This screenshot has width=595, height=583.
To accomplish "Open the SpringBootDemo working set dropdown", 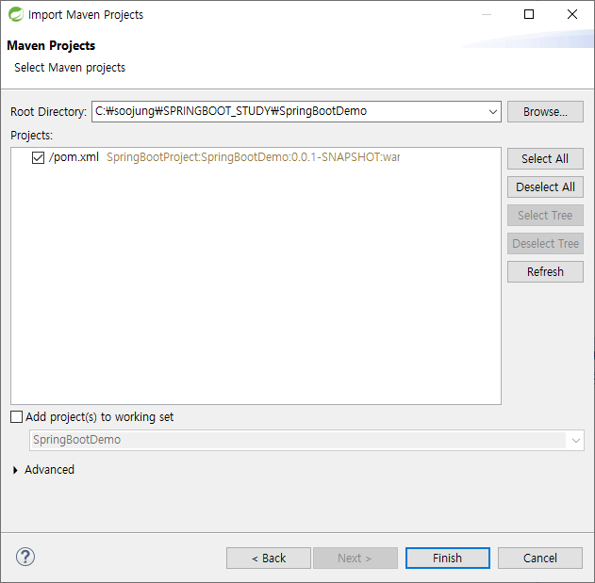I will [x=575, y=441].
